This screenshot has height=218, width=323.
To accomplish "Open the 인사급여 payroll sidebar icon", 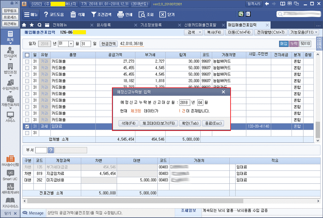I will (x=10, y=52).
